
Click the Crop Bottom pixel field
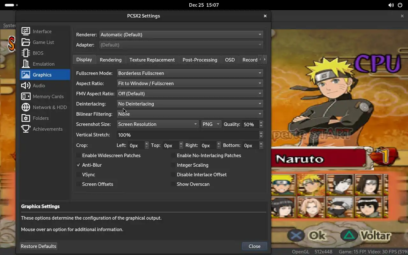(253, 145)
